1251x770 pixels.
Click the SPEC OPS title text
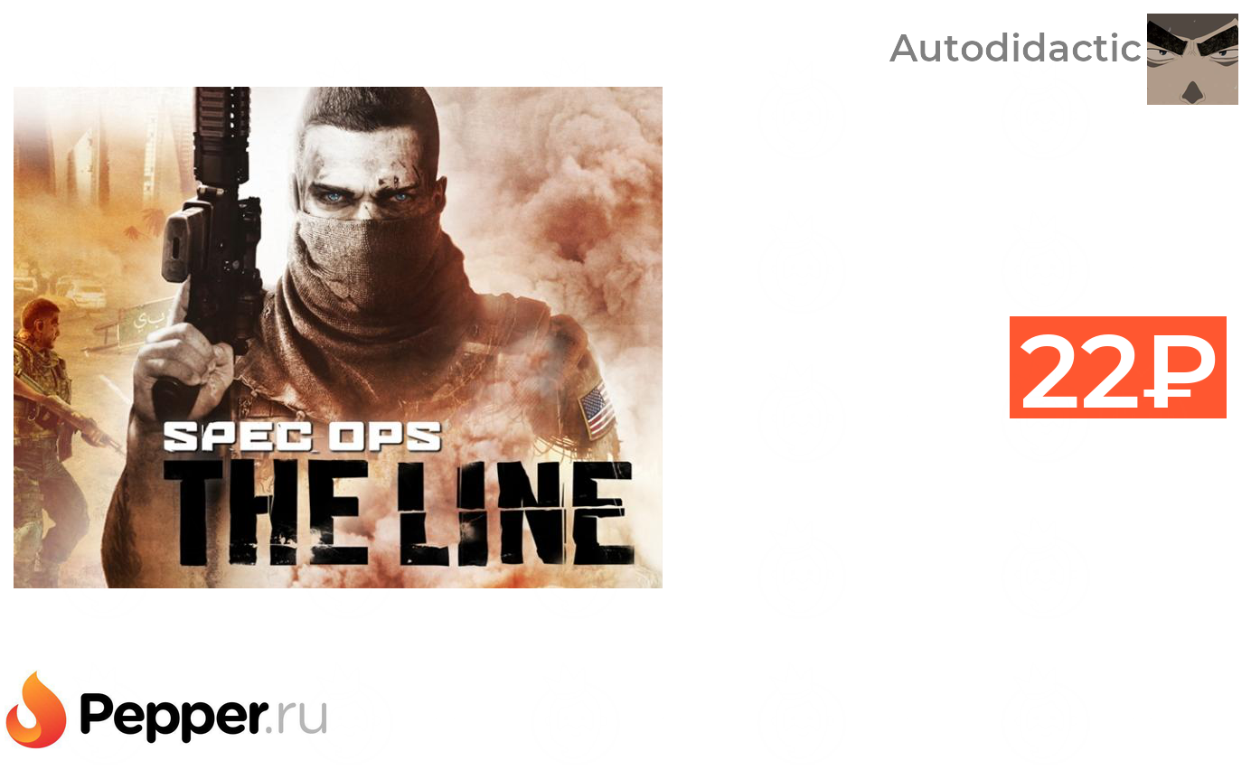click(x=302, y=437)
